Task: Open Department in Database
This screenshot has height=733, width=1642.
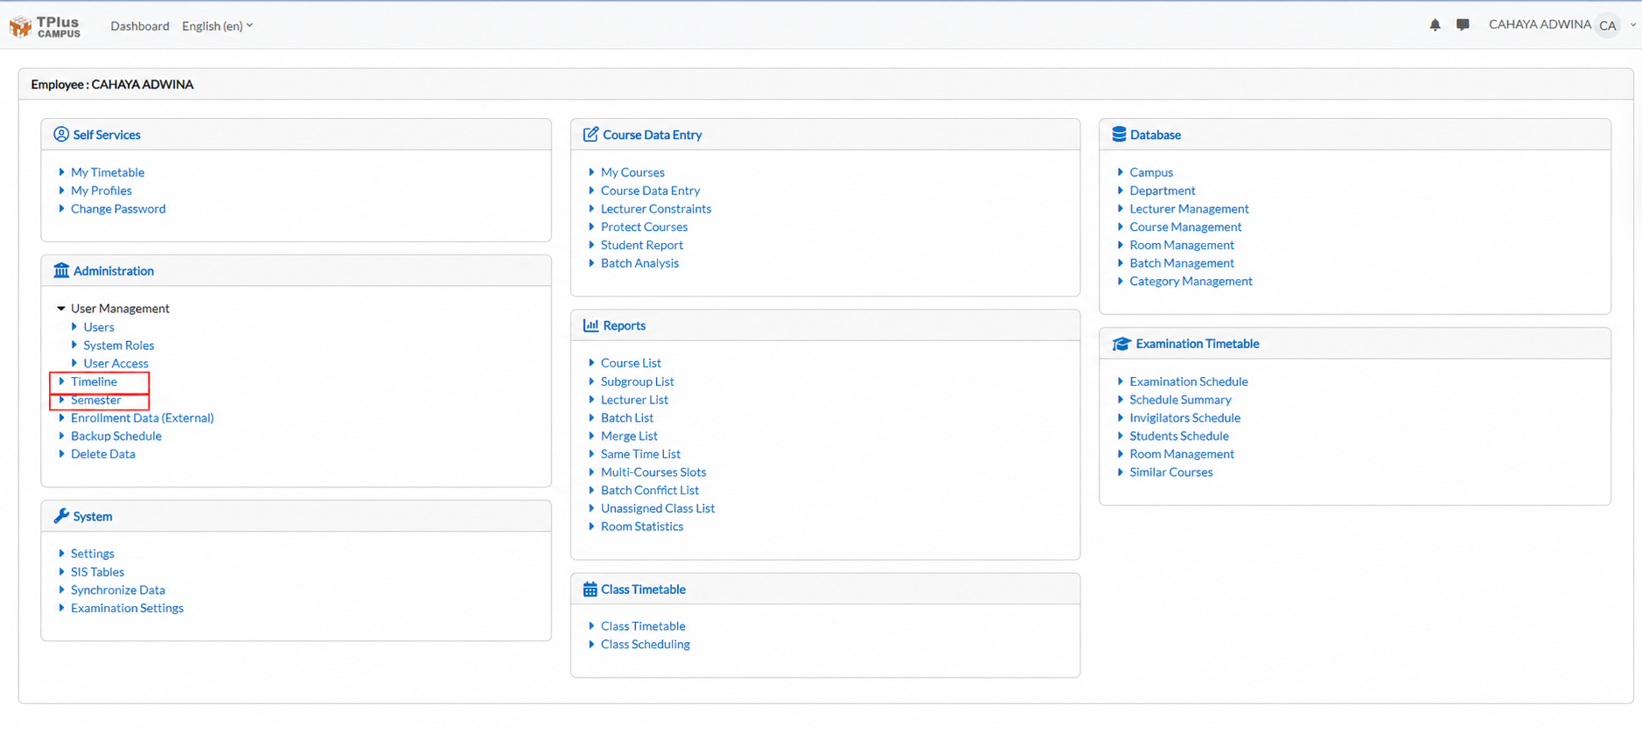Action: tap(1162, 191)
